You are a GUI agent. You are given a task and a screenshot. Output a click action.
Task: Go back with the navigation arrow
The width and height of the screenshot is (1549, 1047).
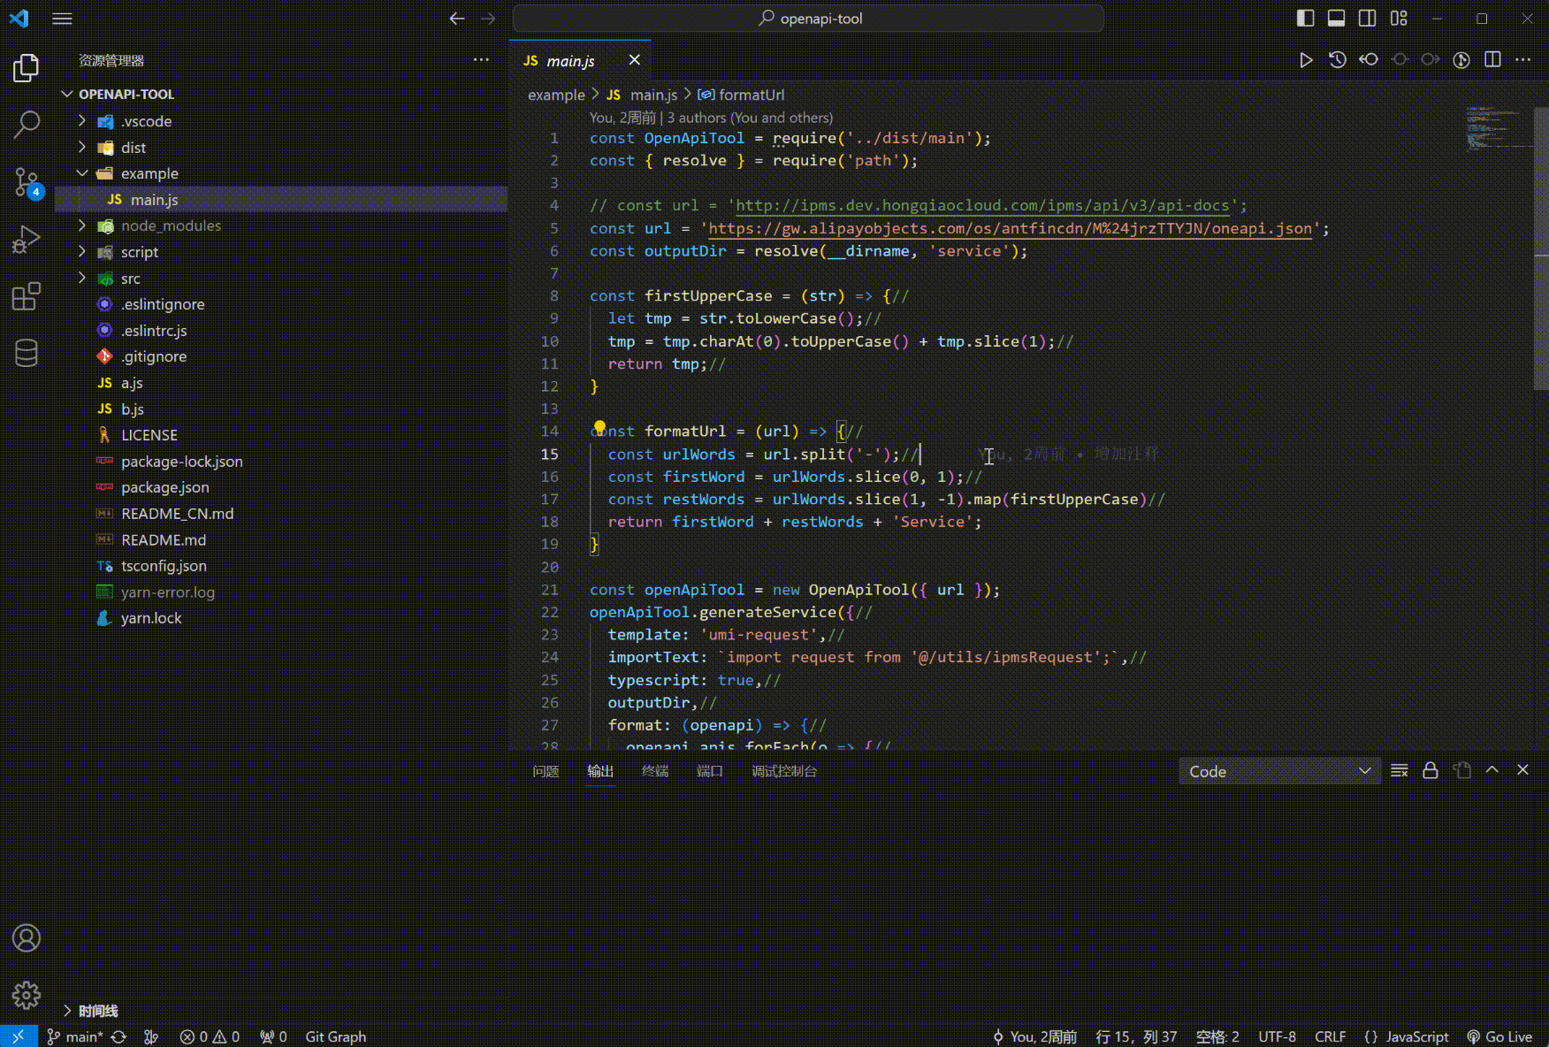[456, 19]
